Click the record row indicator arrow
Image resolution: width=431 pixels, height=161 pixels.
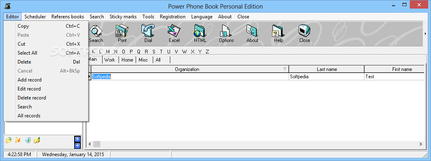89,77
